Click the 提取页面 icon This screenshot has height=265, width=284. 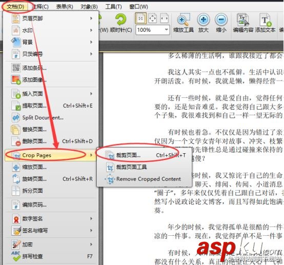coord(16,106)
